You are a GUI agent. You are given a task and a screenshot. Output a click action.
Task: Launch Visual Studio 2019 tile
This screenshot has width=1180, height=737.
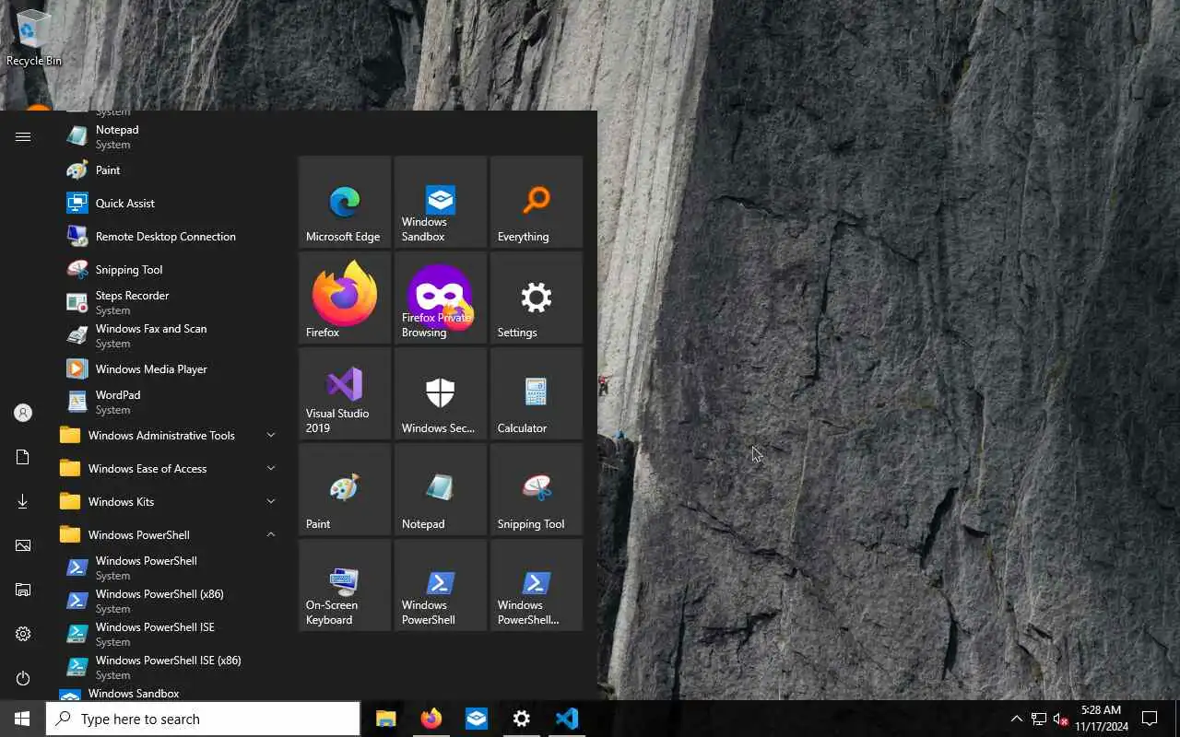pos(345,393)
